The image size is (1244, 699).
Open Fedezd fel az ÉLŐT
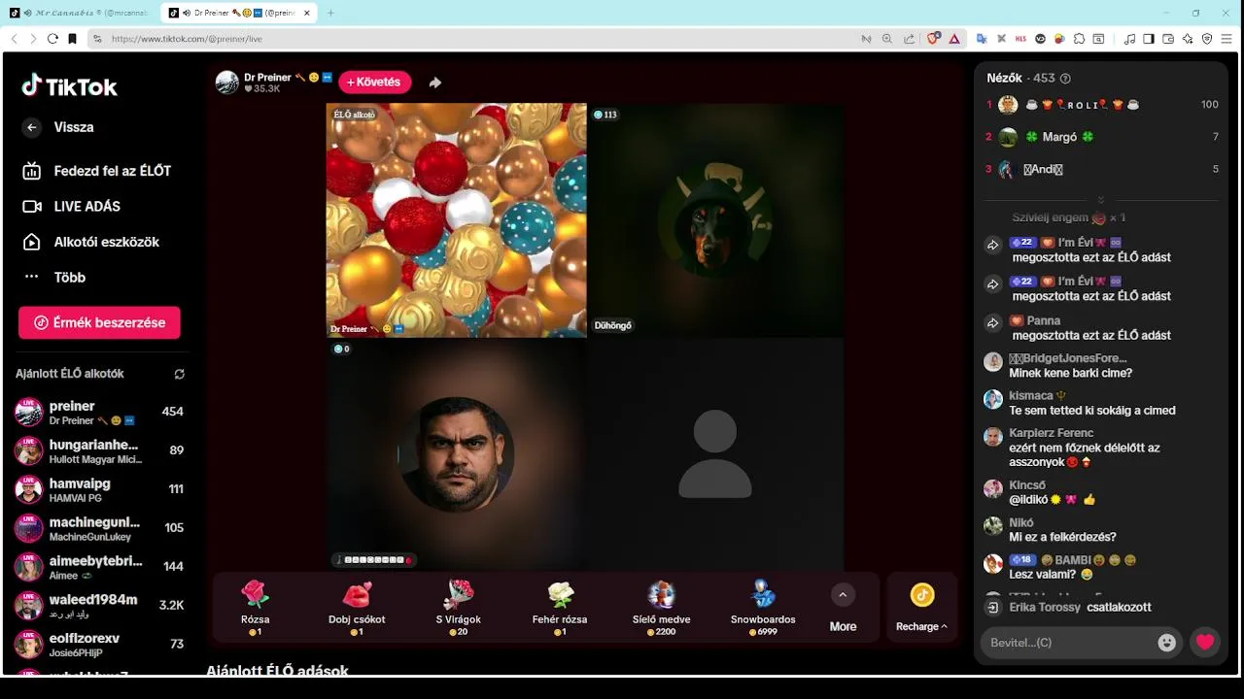click(x=97, y=171)
